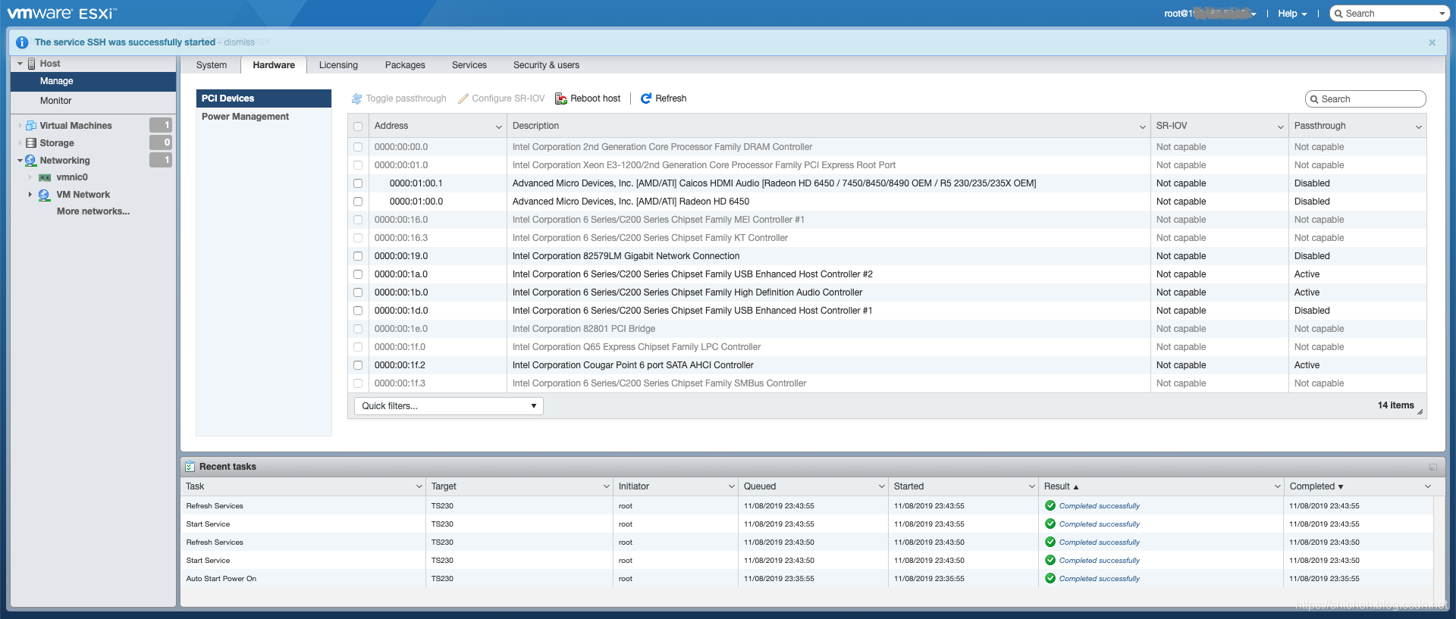Screen dimensions: 1456x619
Task: Check the Radeon HD 6450 device row
Action: click(358, 202)
